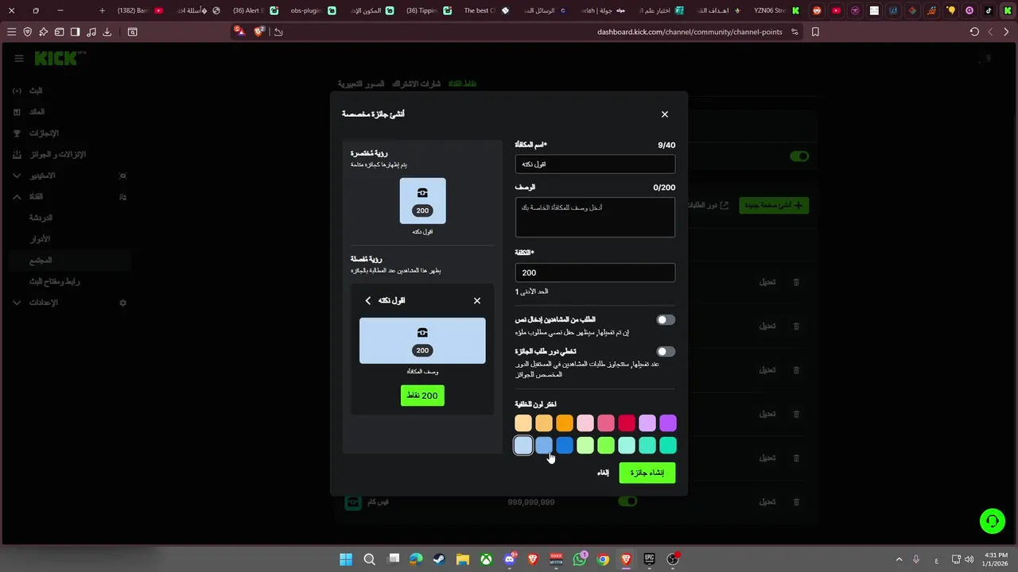Open Epic Games from the taskbar
This screenshot has width=1018, height=572.
(649, 559)
